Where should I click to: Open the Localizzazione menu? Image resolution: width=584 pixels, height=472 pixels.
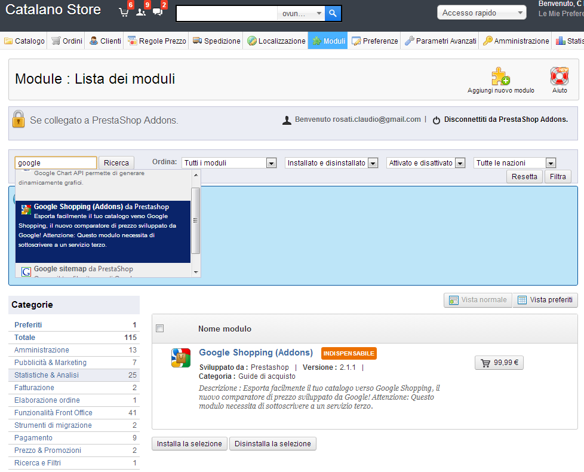click(276, 41)
